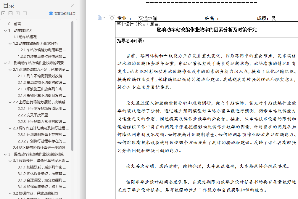Viewport: 298px width, 199px height.
Task: Click the minus level icon in outline toolbar
Action: (25, 13)
